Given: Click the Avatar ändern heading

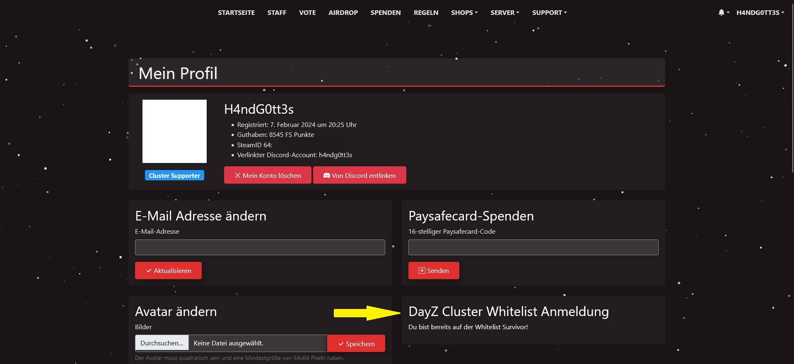Looking at the screenshot, I should tap(176, 311).
